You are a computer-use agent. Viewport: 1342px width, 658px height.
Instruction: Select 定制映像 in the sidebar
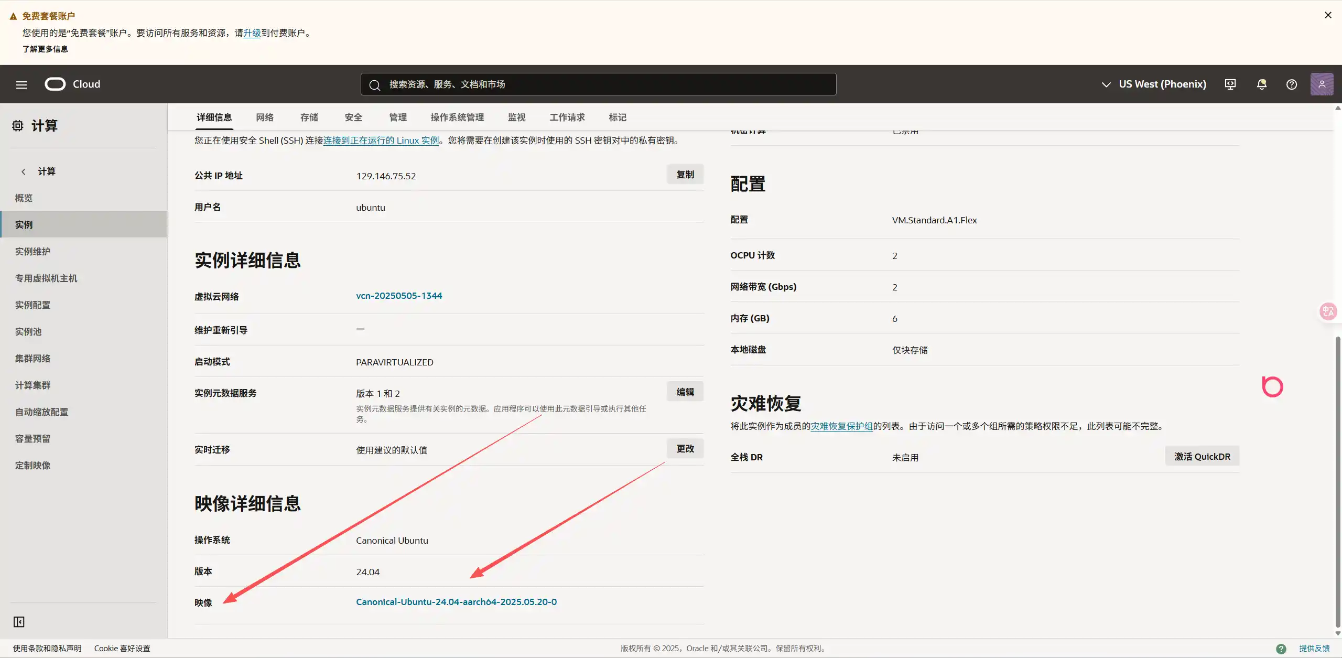[x=33, y=466]
